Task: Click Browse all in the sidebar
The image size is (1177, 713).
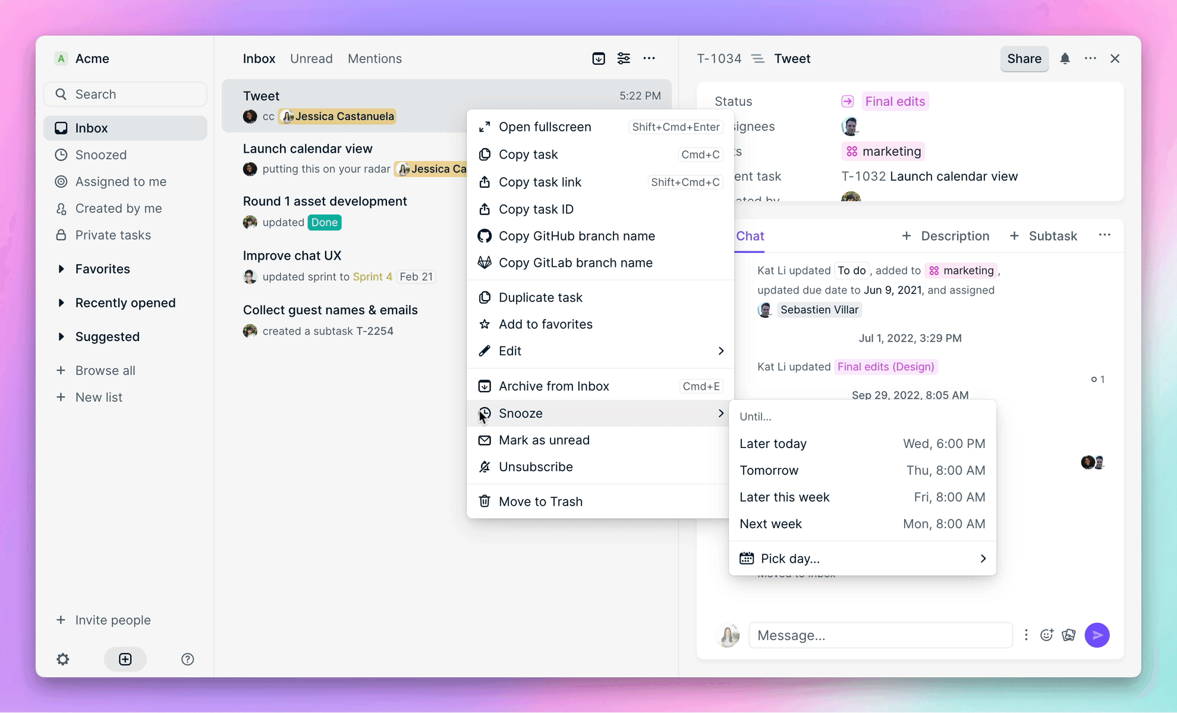Action: click(x=125, y=370)
